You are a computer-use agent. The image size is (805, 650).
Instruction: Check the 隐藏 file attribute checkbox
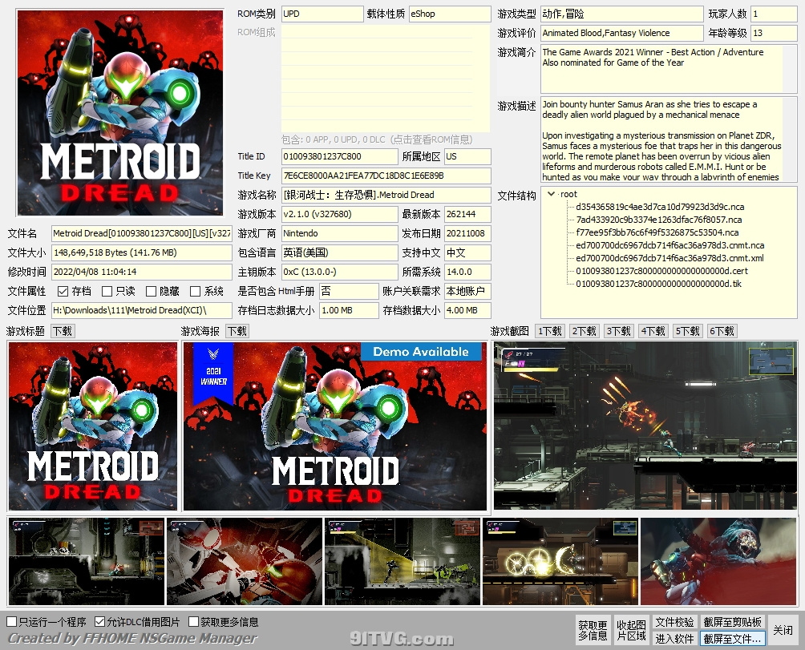pyautogui.click(x=151, y=292)
